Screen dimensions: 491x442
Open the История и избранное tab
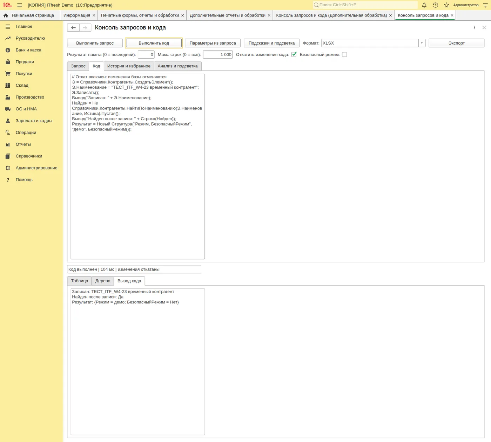tap(129, 66)
